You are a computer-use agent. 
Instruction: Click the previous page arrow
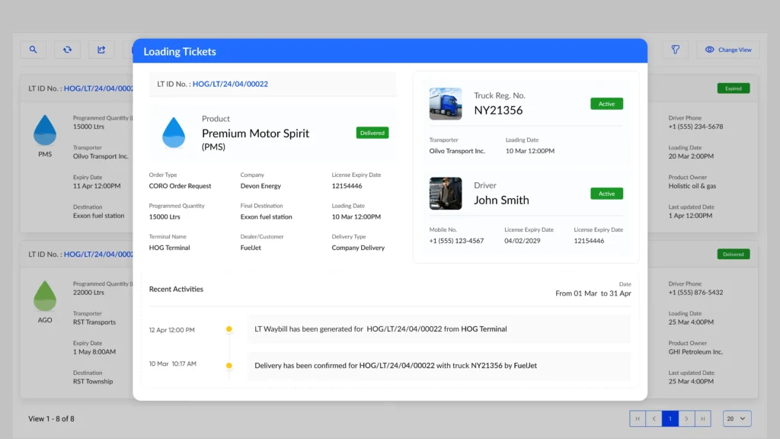tap(654, 418)
